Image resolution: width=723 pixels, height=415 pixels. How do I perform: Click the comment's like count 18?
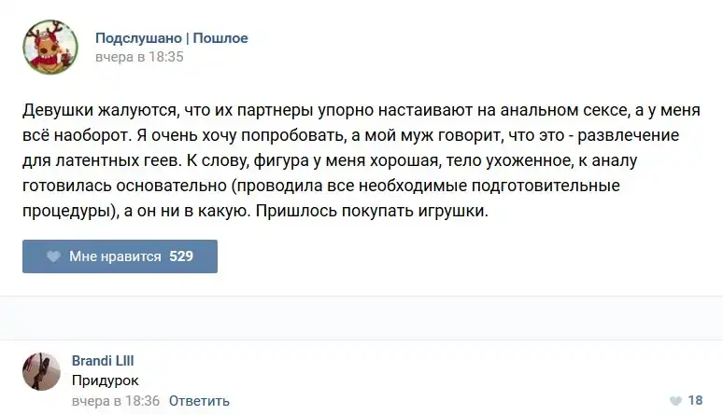tap(695, 400)
